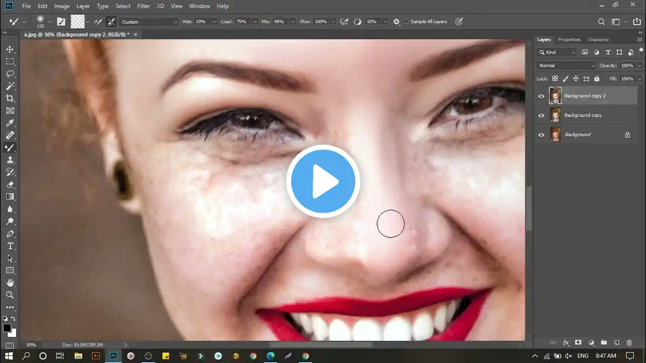Open the Filter menu
The image size is (646, 363).
click(143, 6)
